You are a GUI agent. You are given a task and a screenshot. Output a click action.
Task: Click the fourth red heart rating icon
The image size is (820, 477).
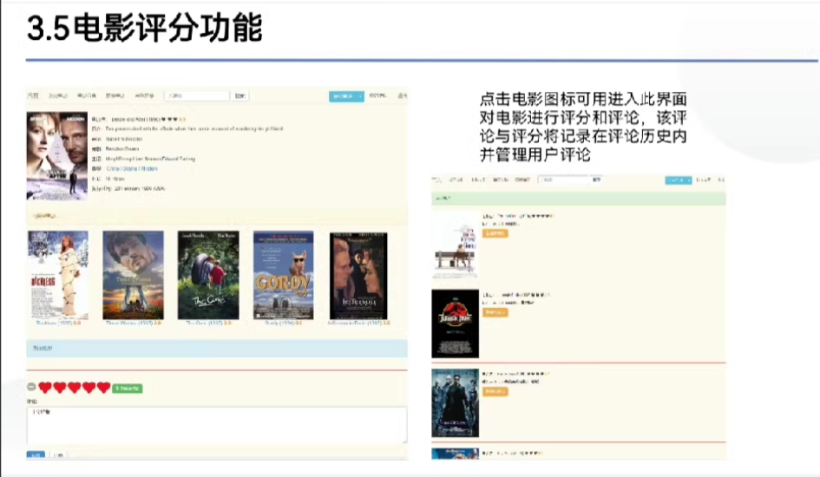[x=89, y=387]
